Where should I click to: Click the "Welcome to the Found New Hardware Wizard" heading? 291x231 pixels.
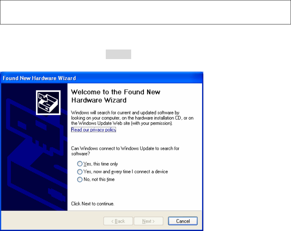click(x=116, y=96)
